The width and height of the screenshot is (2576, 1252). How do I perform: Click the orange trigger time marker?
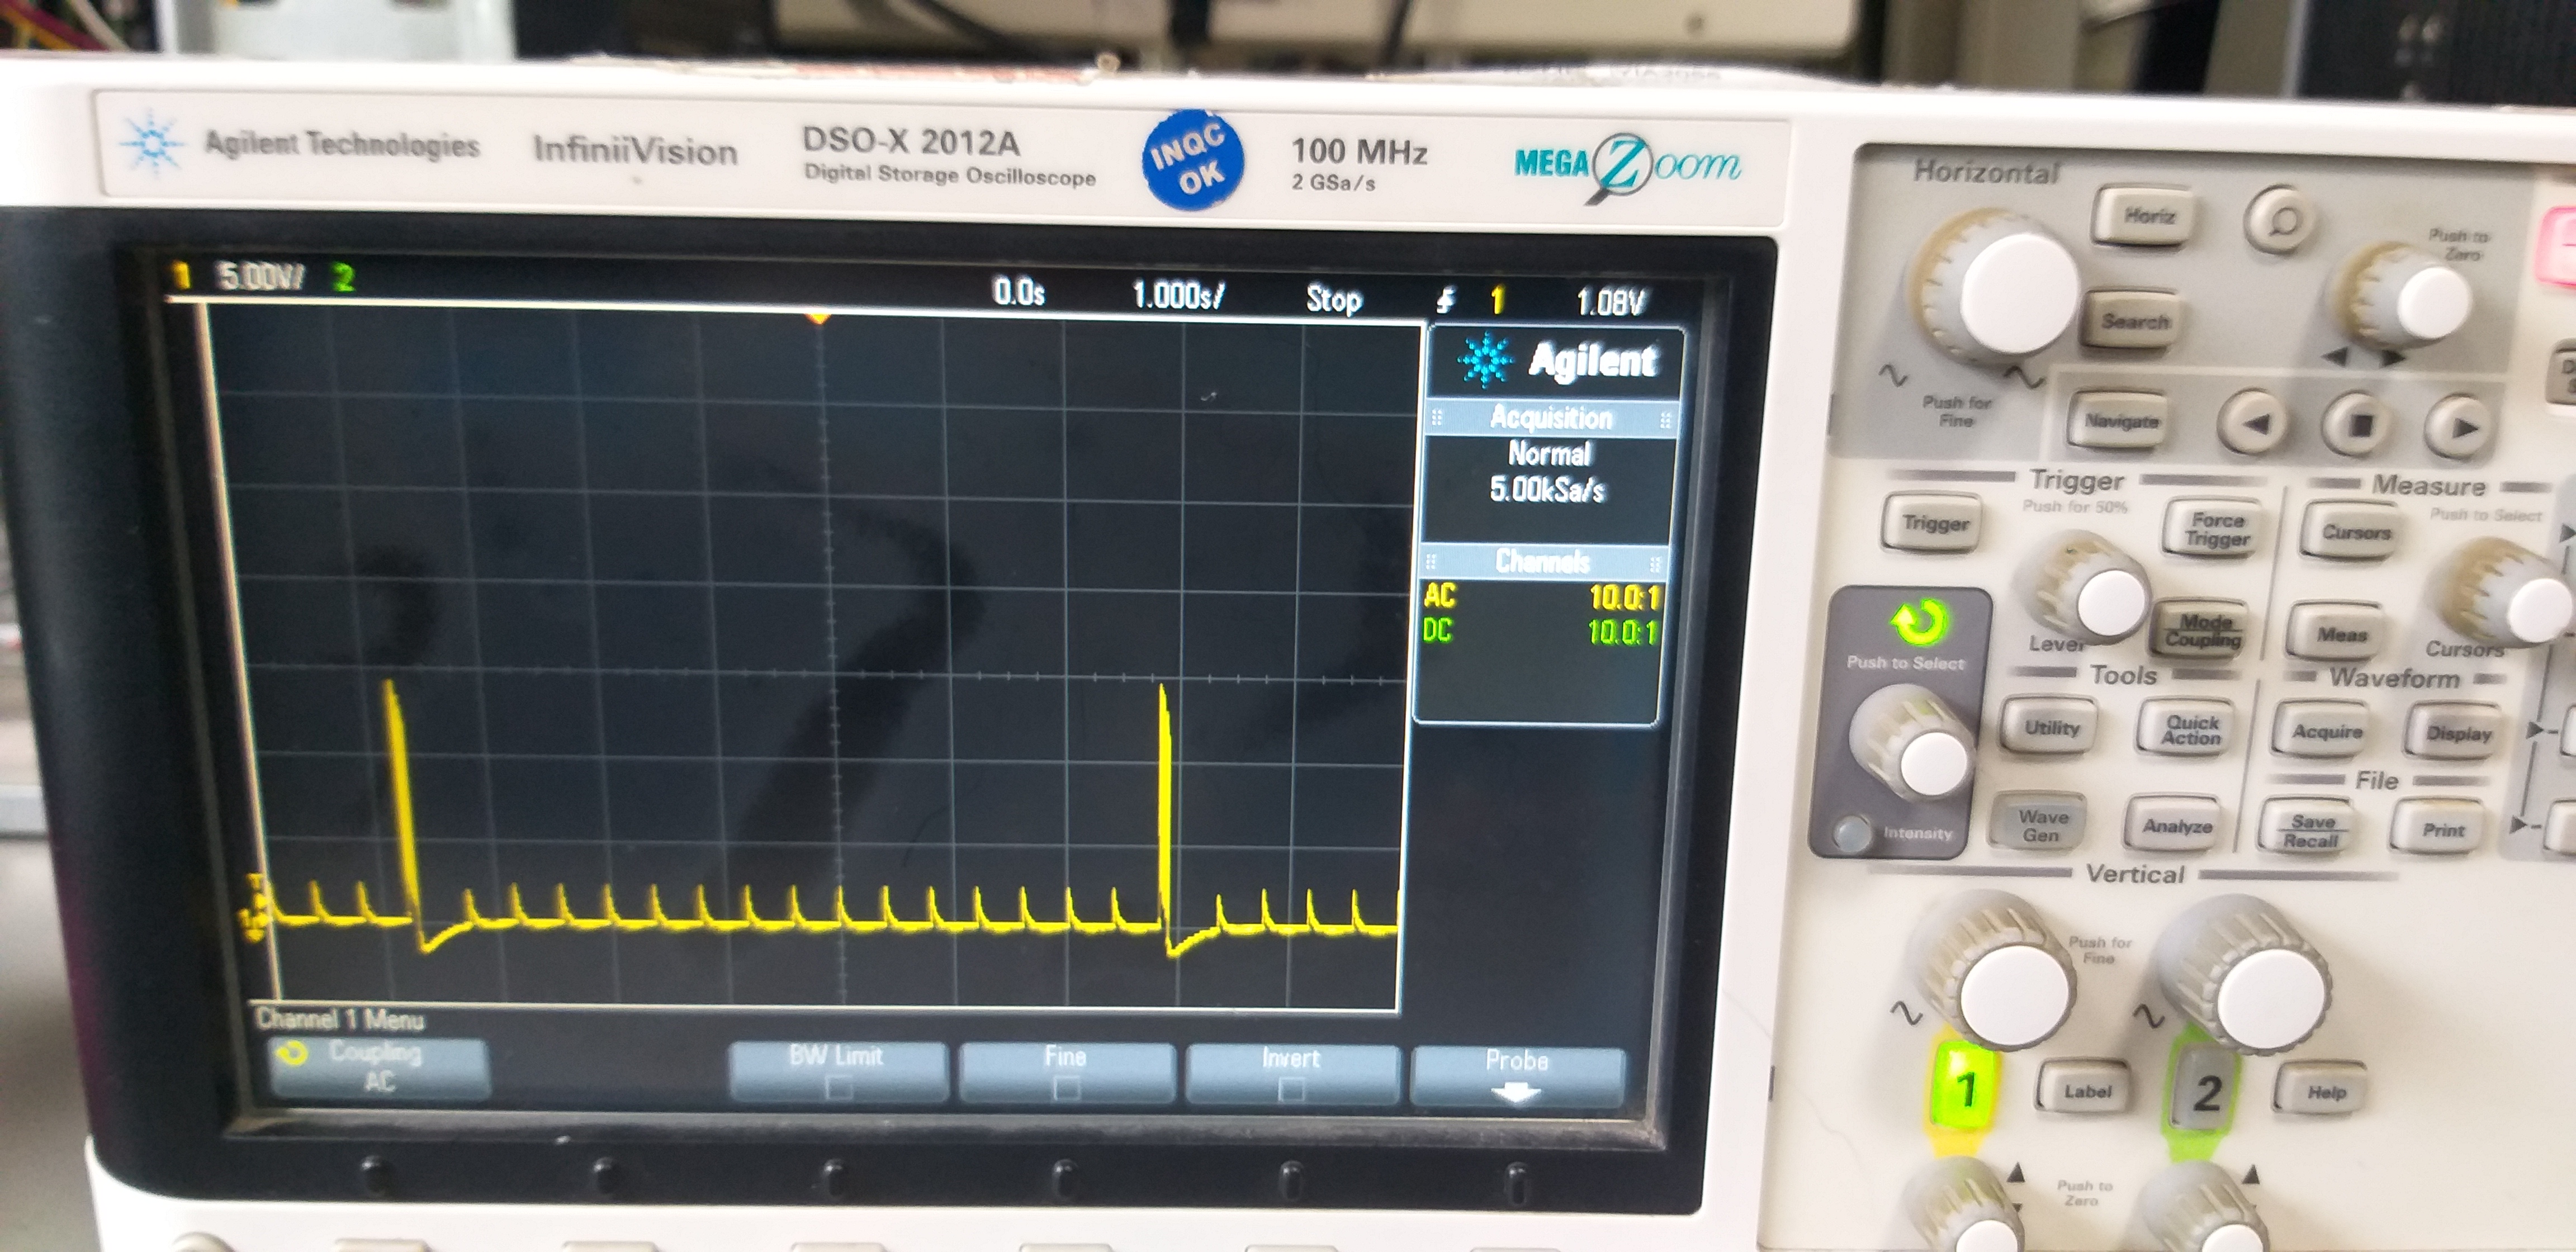pyautogui.click(x=819, y=317)
